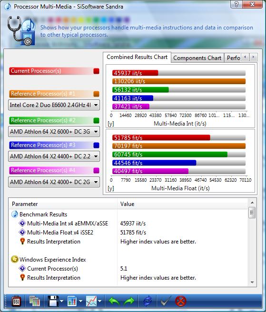Click the 45937 iit/s red bar
The image size is (266, 312).
pos(135,73)
